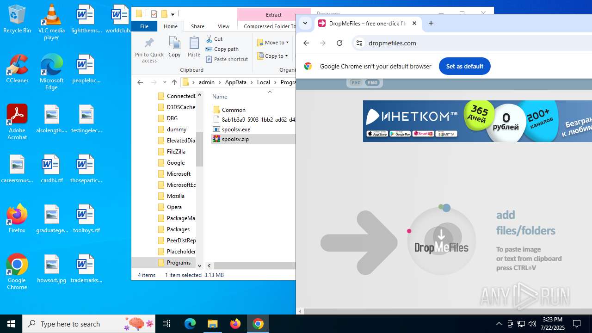Click the Inetkom advertisement banner

tap(477, 121)
